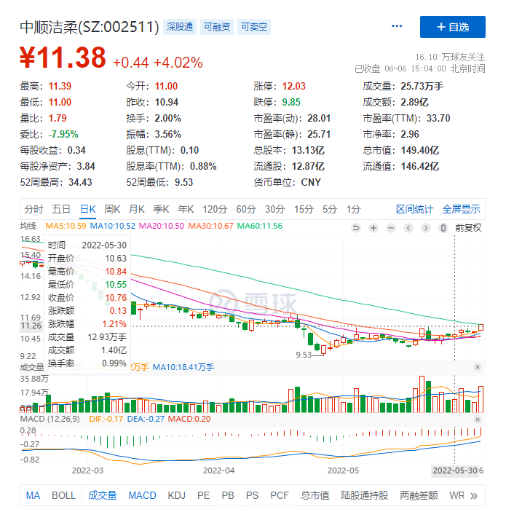Click the chart reset undo icon
The width and height of the screenshot is (506, 512).
point(356,228)
